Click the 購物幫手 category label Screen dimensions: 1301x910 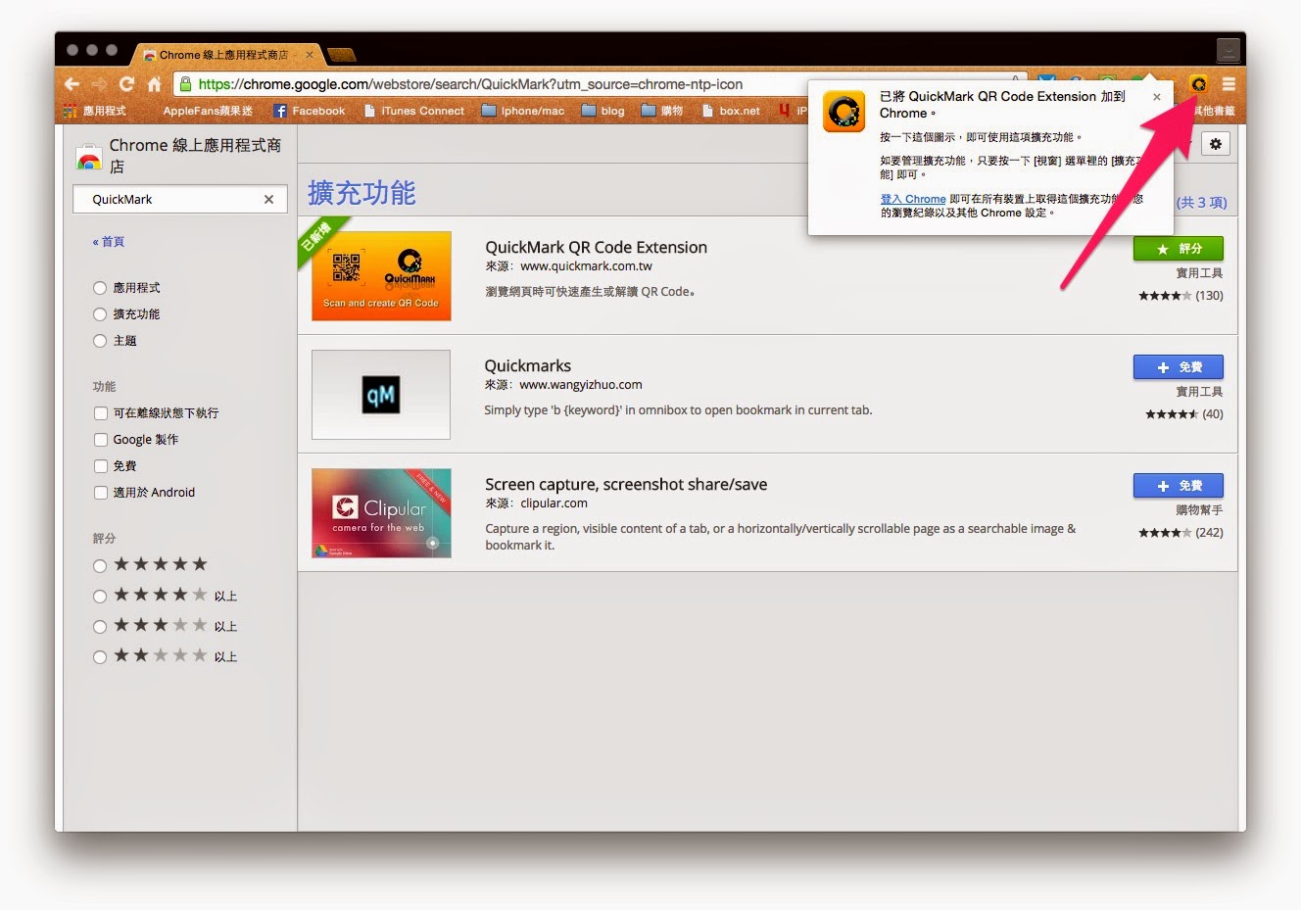[x=1199, y=510]
